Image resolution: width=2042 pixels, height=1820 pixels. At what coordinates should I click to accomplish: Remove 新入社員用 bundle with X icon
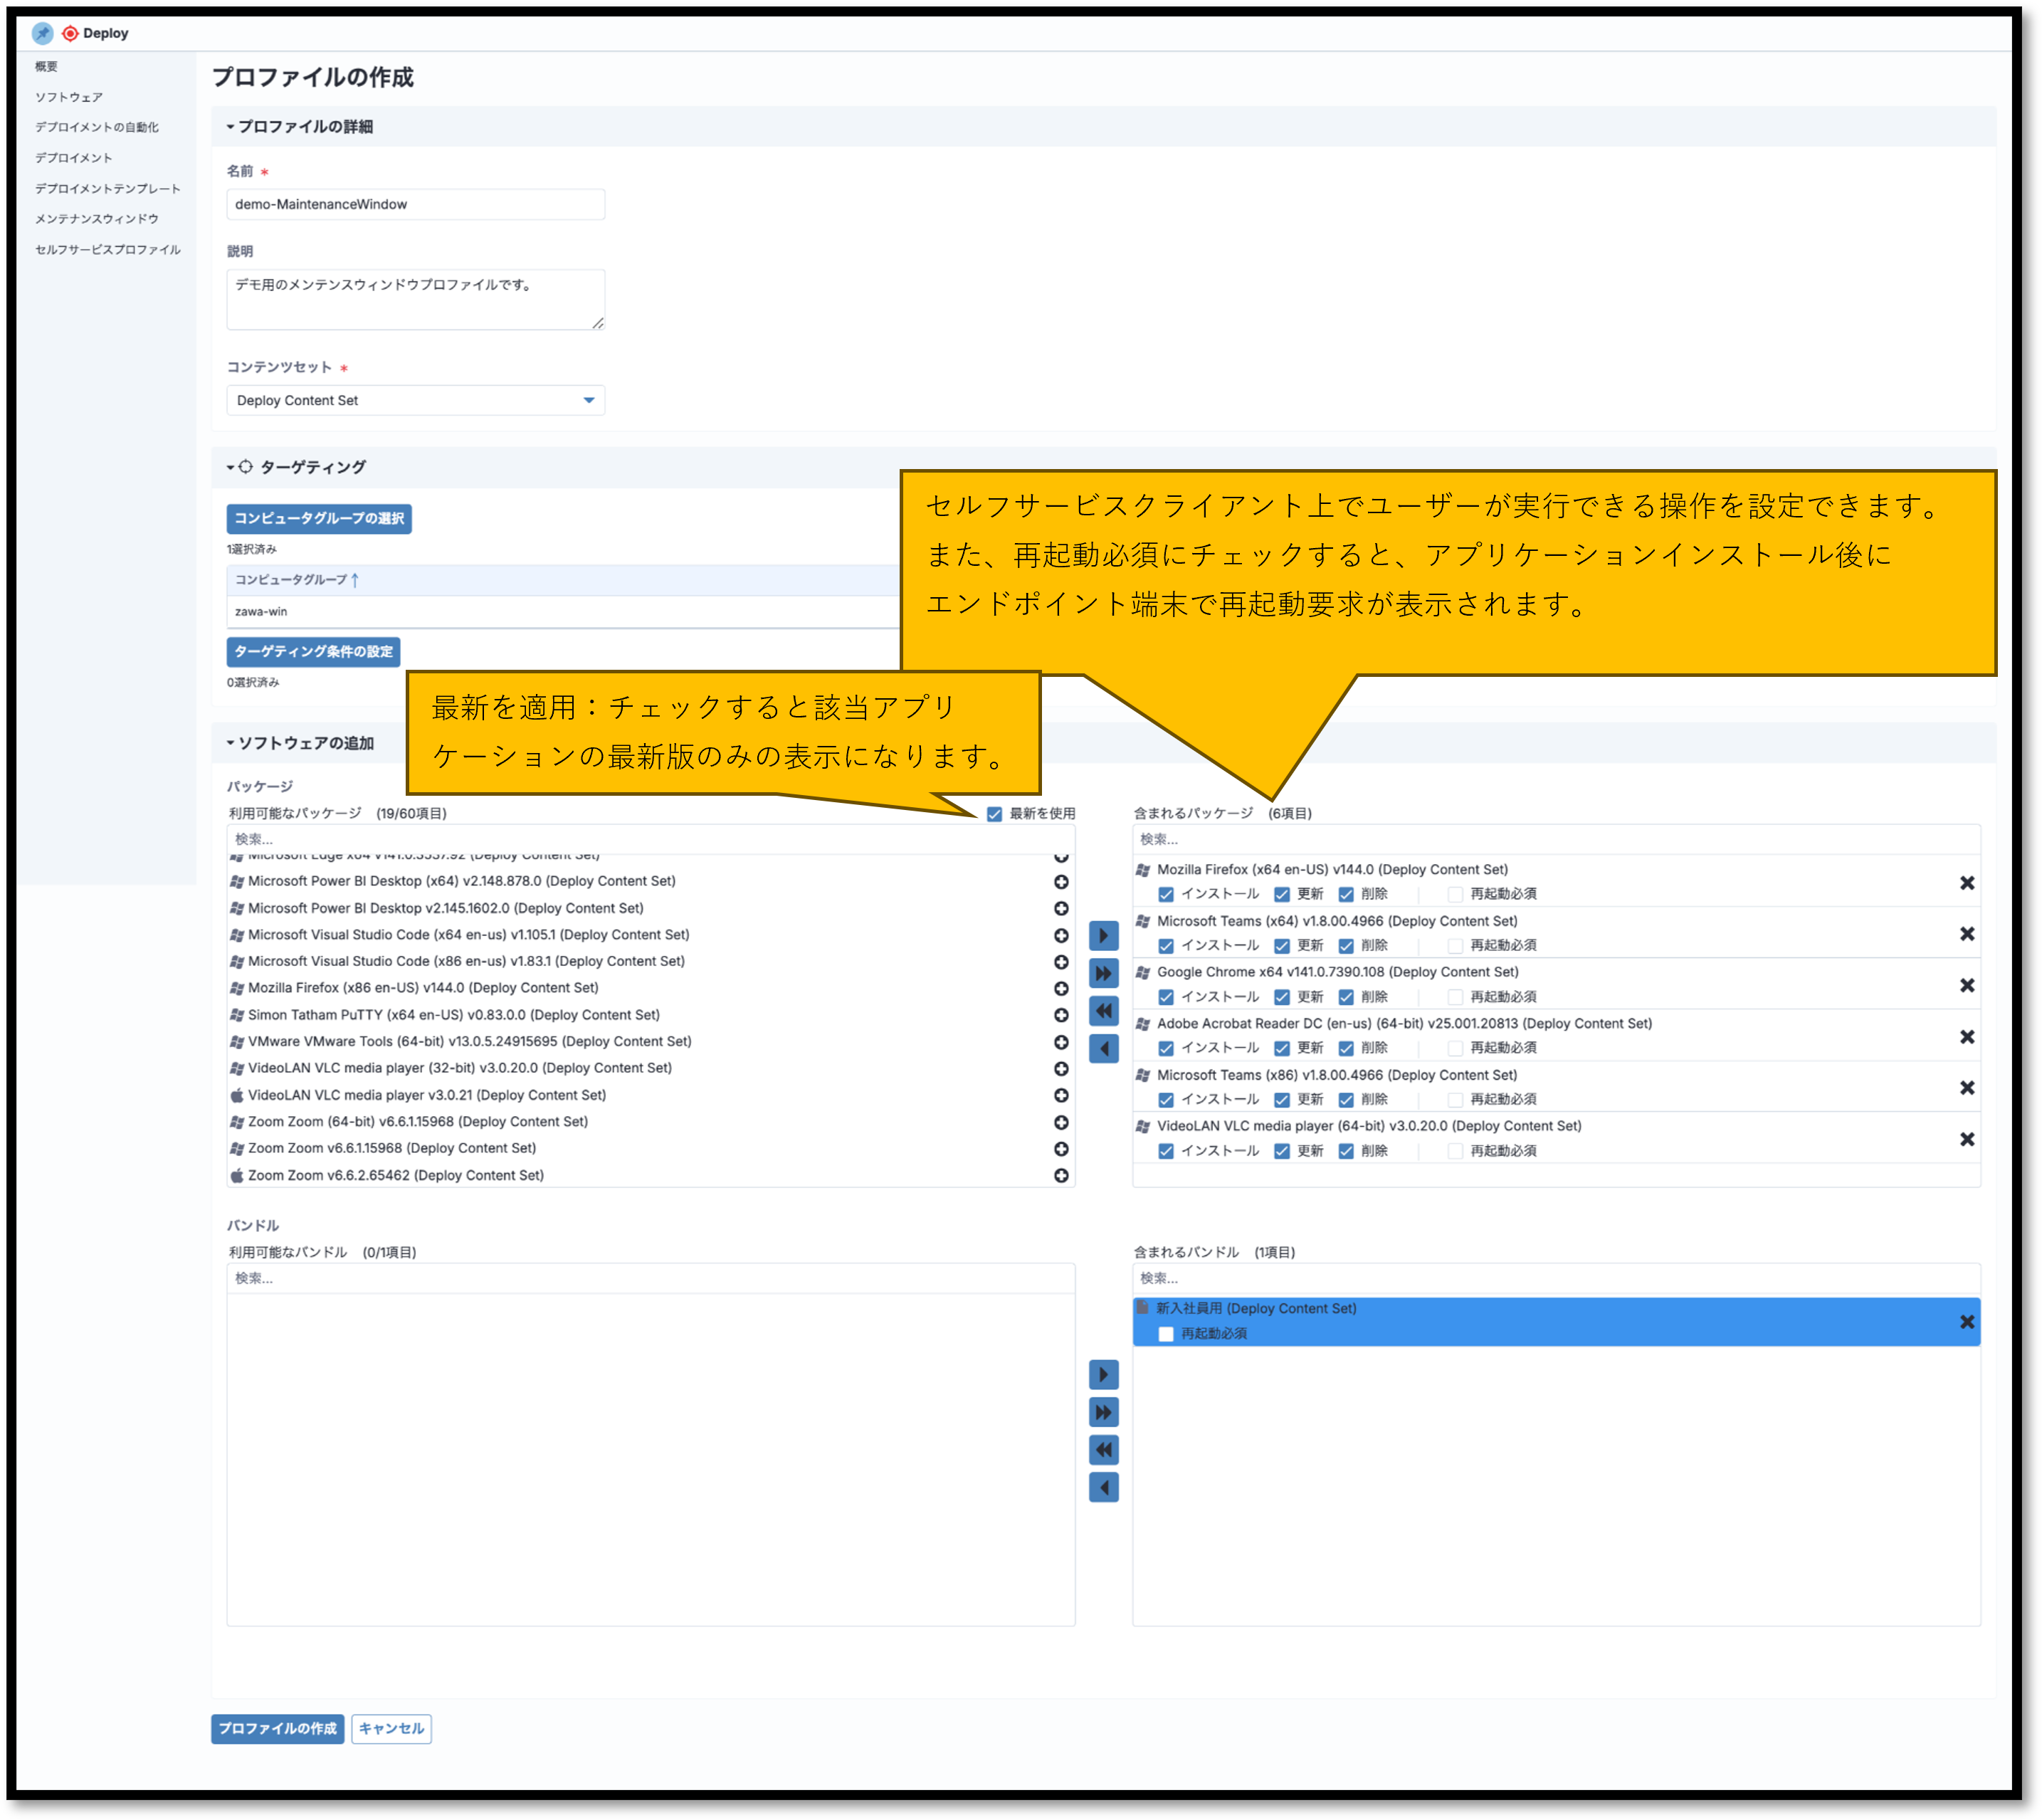pos(1966,1322)
